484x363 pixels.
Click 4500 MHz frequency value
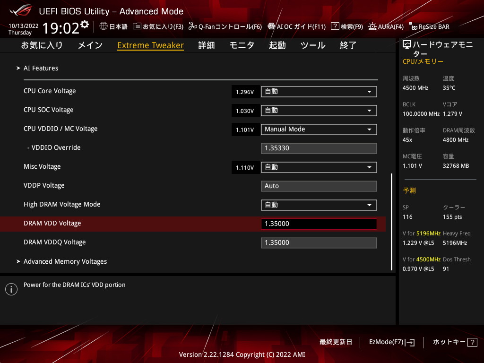tap(415, 88)
